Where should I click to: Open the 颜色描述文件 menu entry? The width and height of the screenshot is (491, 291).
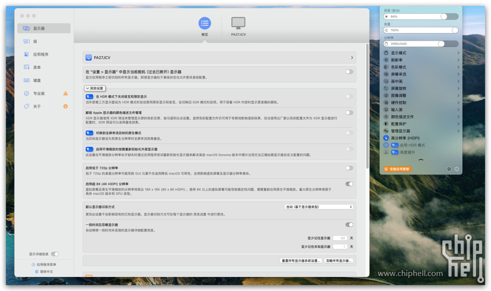(421, 117)
